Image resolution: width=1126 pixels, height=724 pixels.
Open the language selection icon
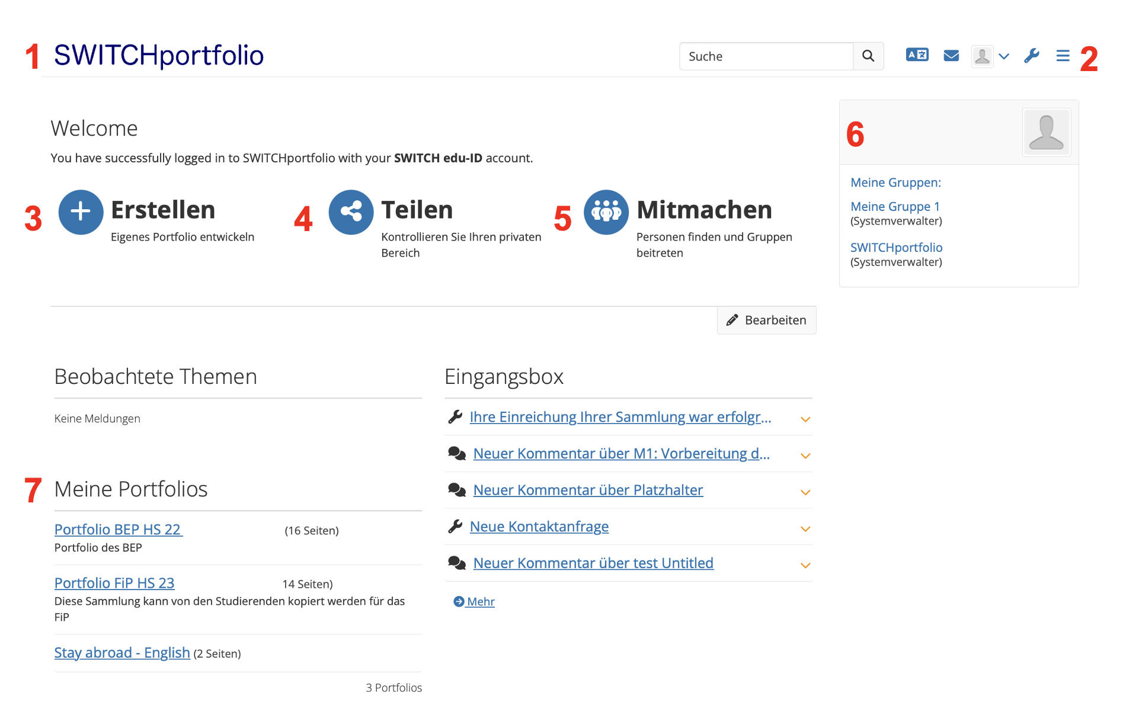(917, 55)
